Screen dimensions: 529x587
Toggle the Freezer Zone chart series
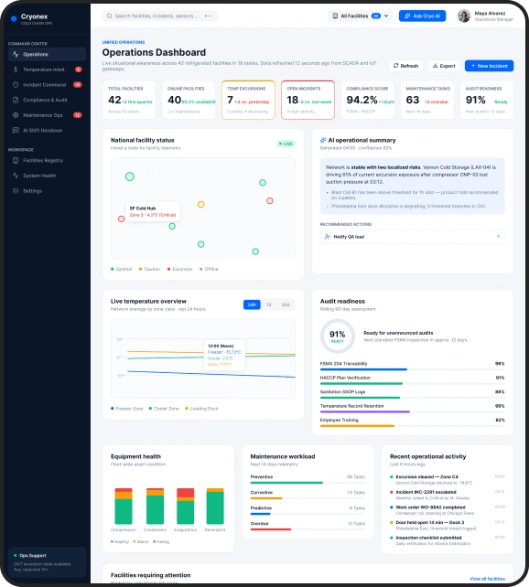click(127, 409)
